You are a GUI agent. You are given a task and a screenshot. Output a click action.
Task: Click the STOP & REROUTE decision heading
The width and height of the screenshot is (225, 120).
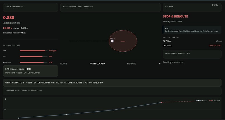(x=175, y=16)
